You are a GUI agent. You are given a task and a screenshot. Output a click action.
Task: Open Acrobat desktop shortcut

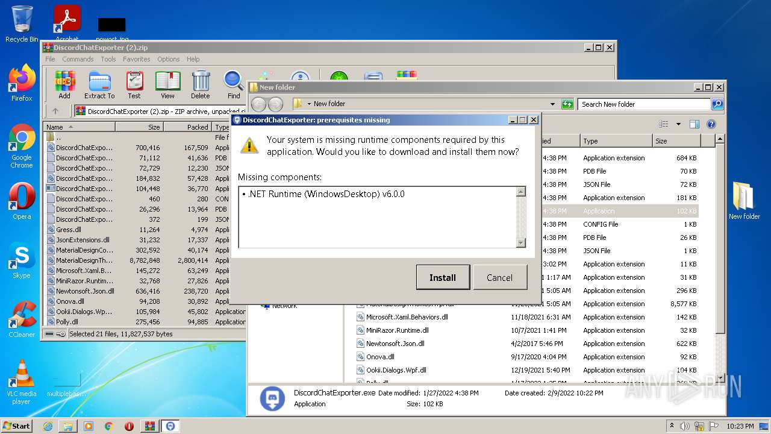point(67,24)
